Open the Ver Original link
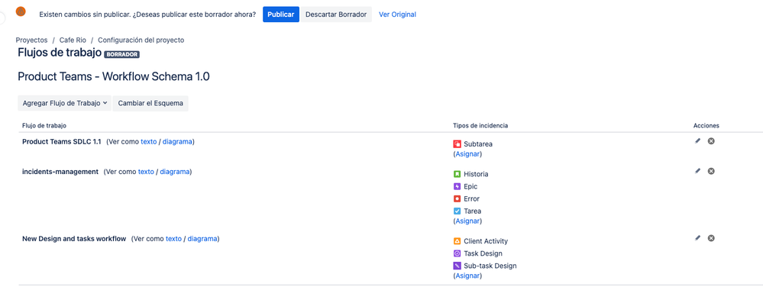763x287 pixels. 398,15
